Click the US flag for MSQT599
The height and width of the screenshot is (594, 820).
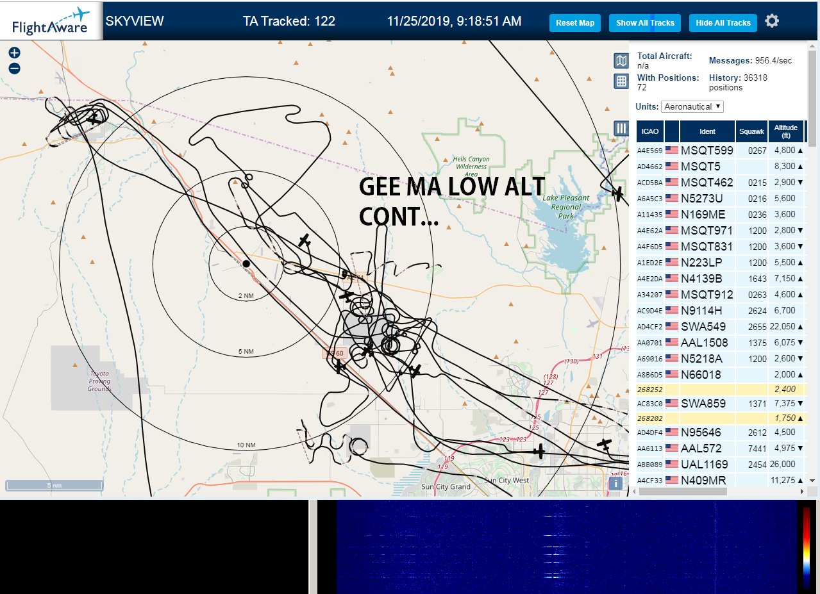pyautogui.click(x=672, y=151)
